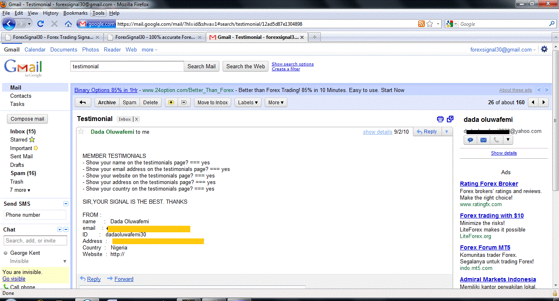Click the back-to-results arrow button

click(x=83, y=103)
